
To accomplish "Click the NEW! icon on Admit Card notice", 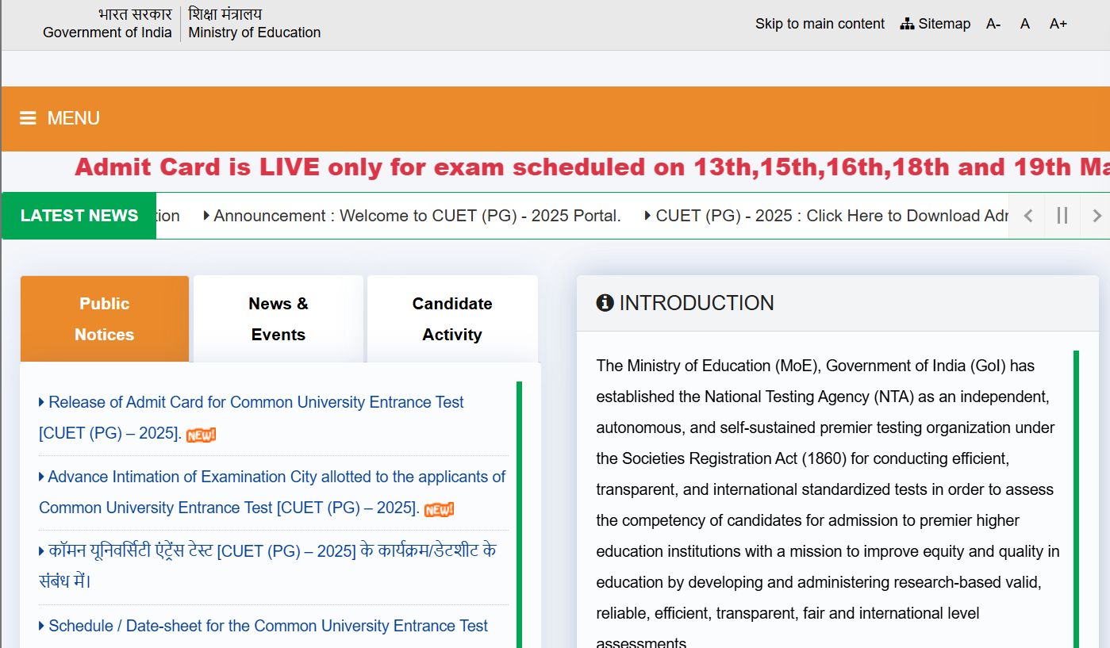I will coord(201,434).
